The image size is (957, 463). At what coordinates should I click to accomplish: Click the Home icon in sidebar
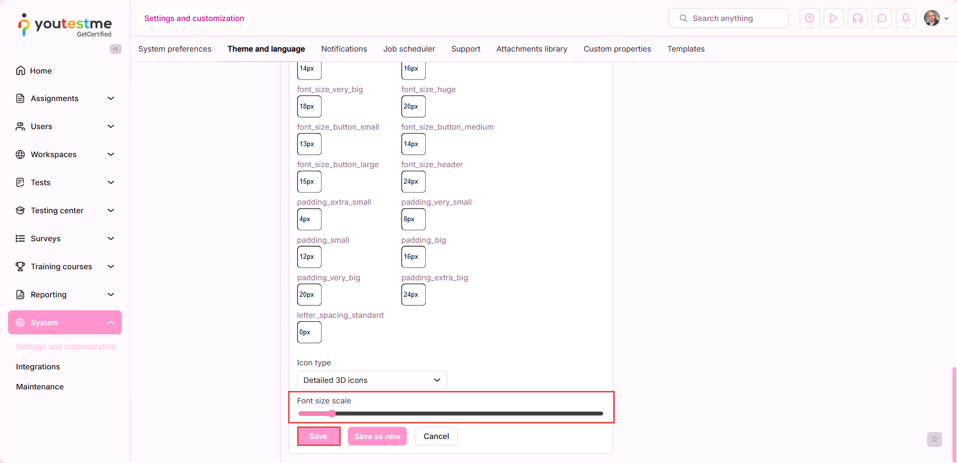coord(21,71)
